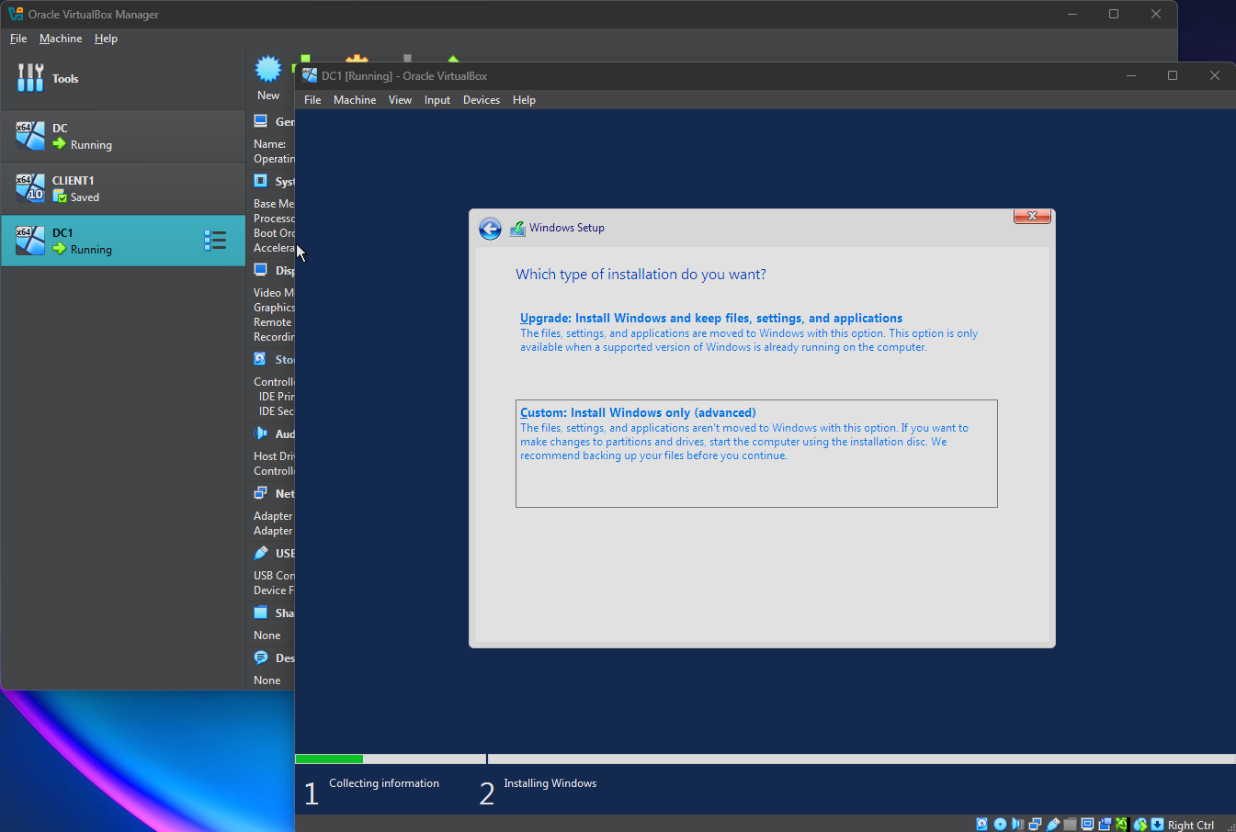Click display monitor status bar icon

coord(1087,824)
